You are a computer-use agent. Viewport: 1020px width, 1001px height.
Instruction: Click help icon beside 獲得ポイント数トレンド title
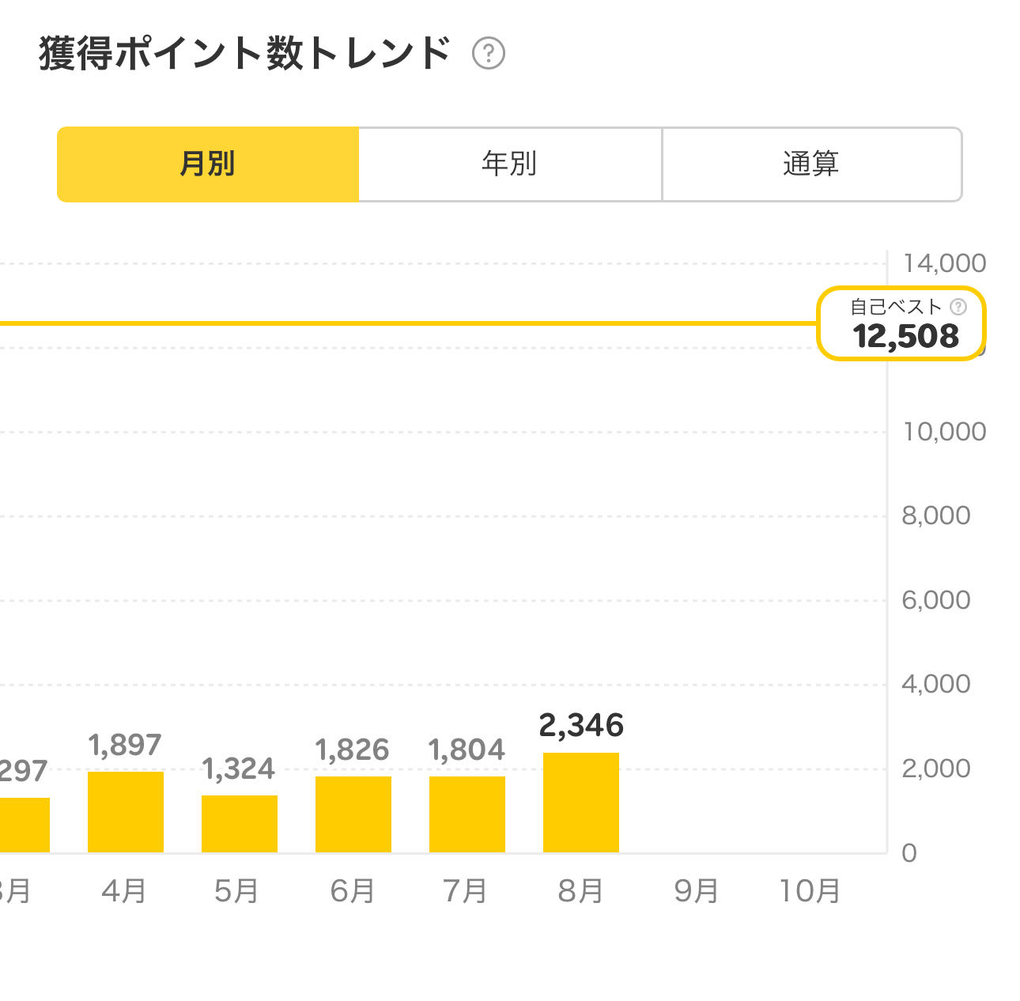[489, 54]
